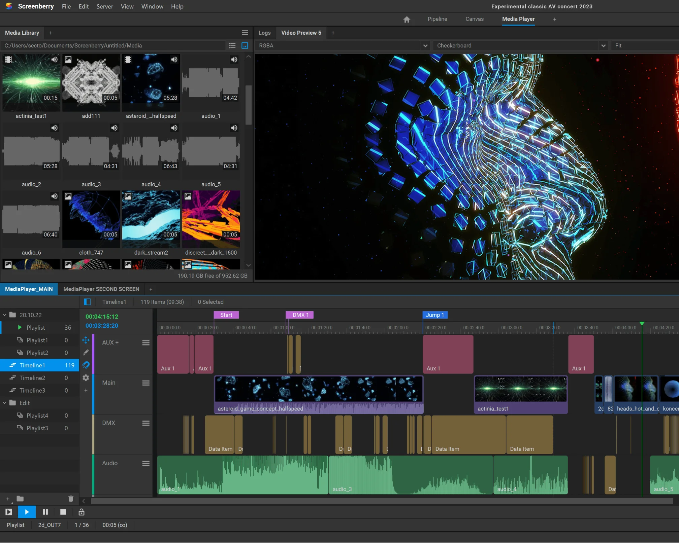Open timeline settings gear

point(86,378)
